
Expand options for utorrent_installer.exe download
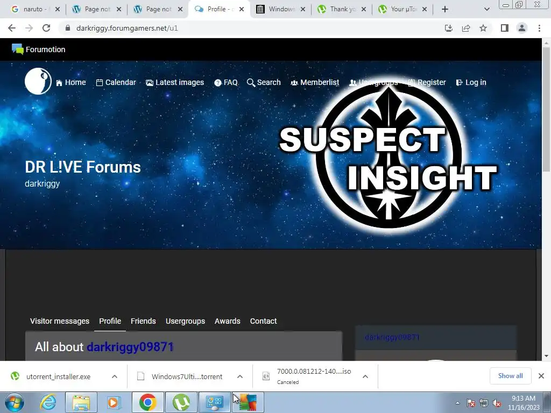point(115,376)
